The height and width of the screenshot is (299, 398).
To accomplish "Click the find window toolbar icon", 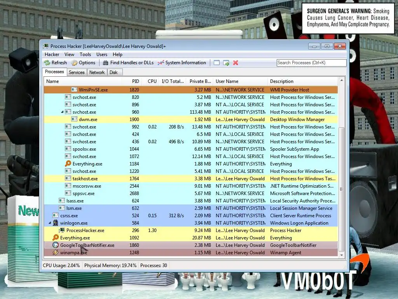I will 216,63.
